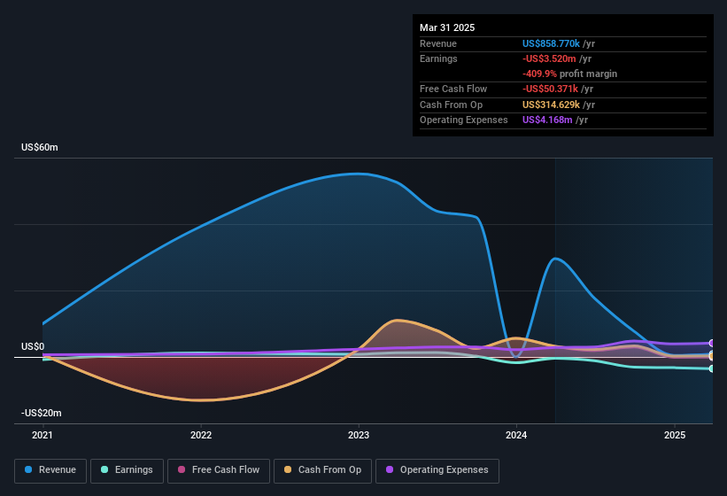This screenshot has width=727, height=496.
Task: Toggle the Revenue legend button
Action: point(50,471)
